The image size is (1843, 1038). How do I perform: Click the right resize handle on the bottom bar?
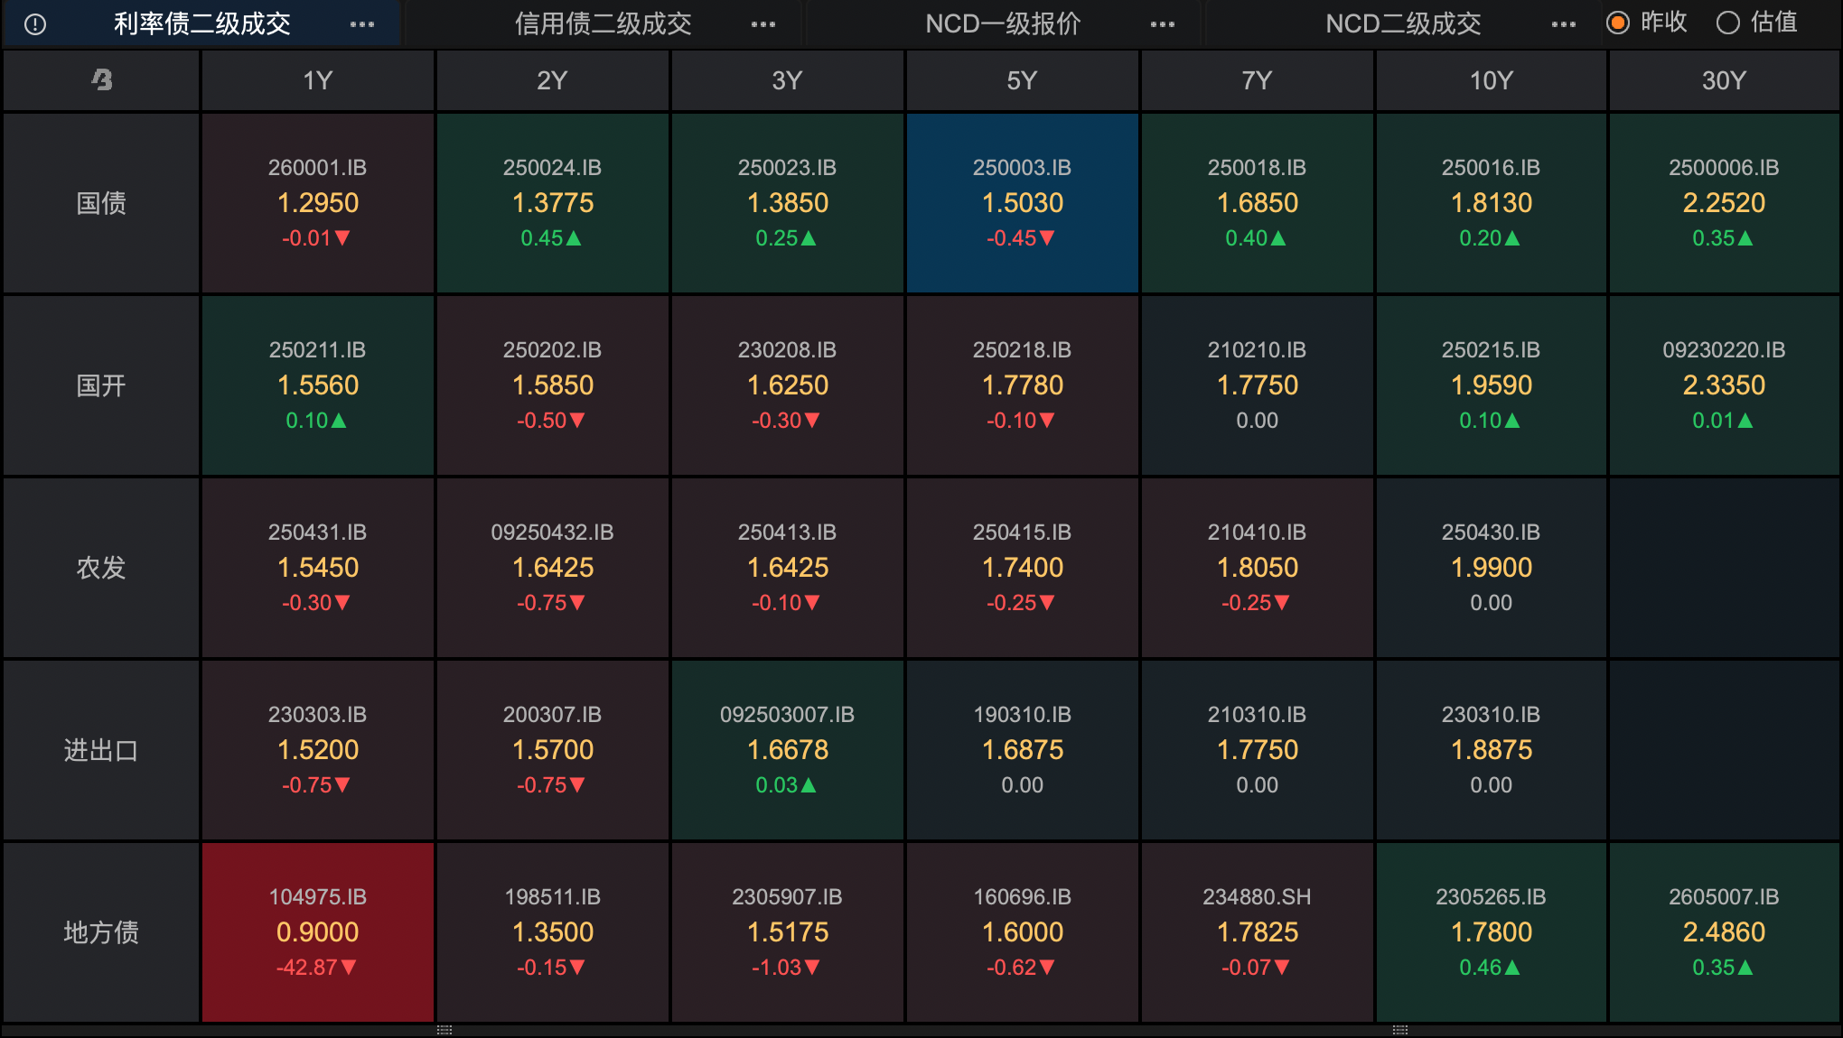click(1400, 1030)
